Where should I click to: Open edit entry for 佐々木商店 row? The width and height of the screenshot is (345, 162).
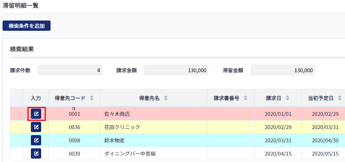36,114
